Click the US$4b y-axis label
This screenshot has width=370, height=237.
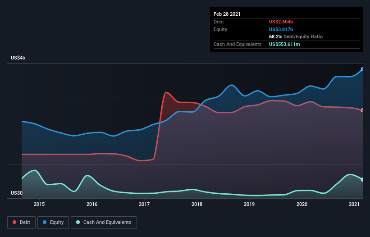coord(18,58)
